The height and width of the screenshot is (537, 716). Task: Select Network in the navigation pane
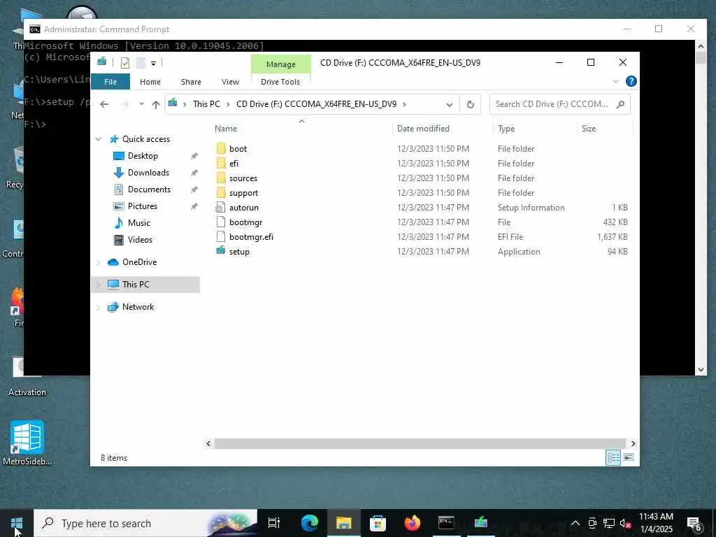(138, 307)
